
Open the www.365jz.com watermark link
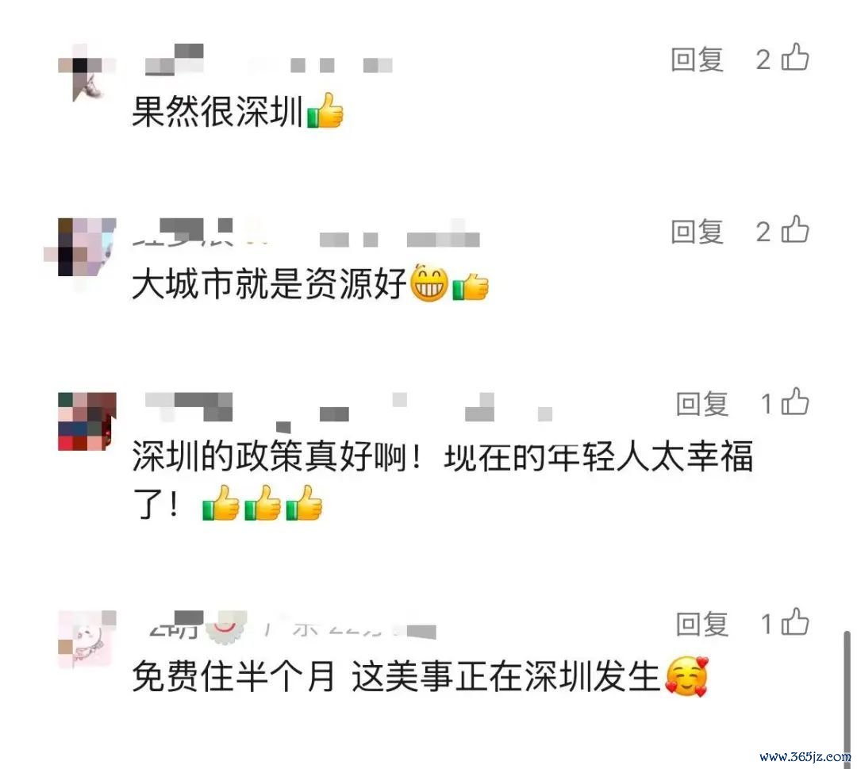pos(805,756)
